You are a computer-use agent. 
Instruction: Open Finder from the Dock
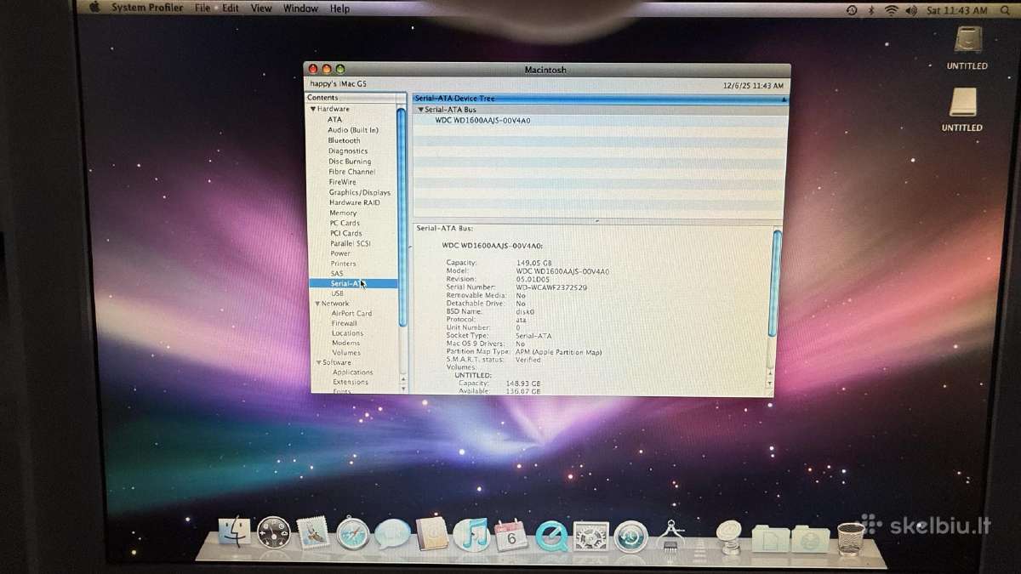[x=233, y=532]
